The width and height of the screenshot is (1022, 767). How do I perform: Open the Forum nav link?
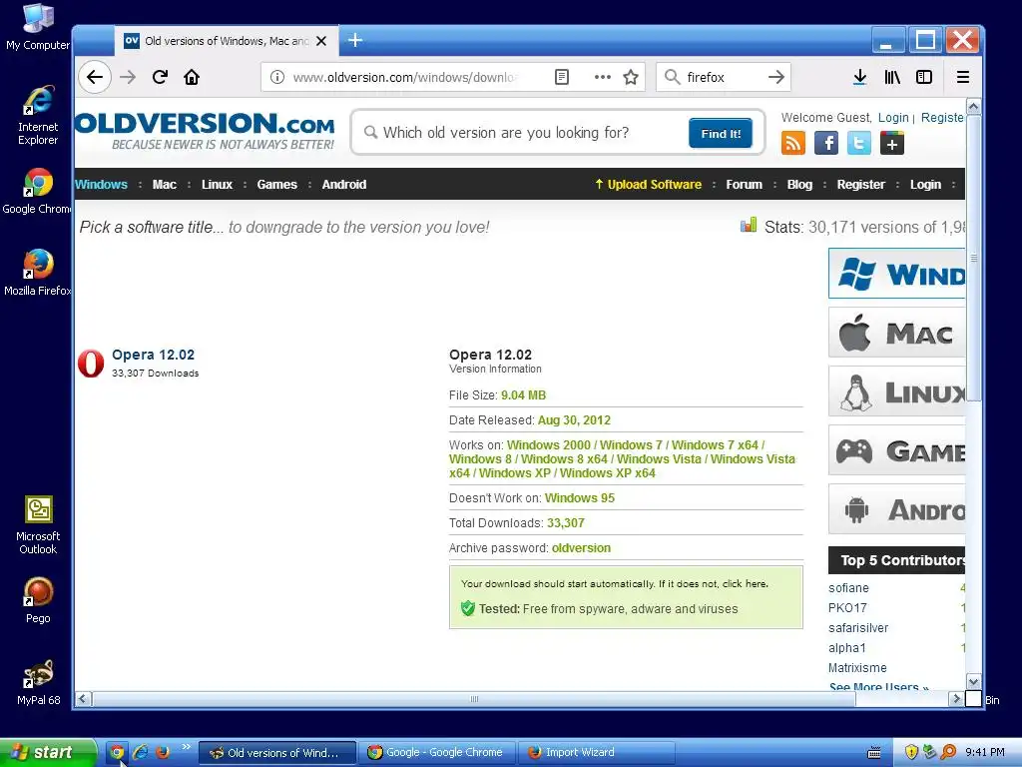coord(745,185)
